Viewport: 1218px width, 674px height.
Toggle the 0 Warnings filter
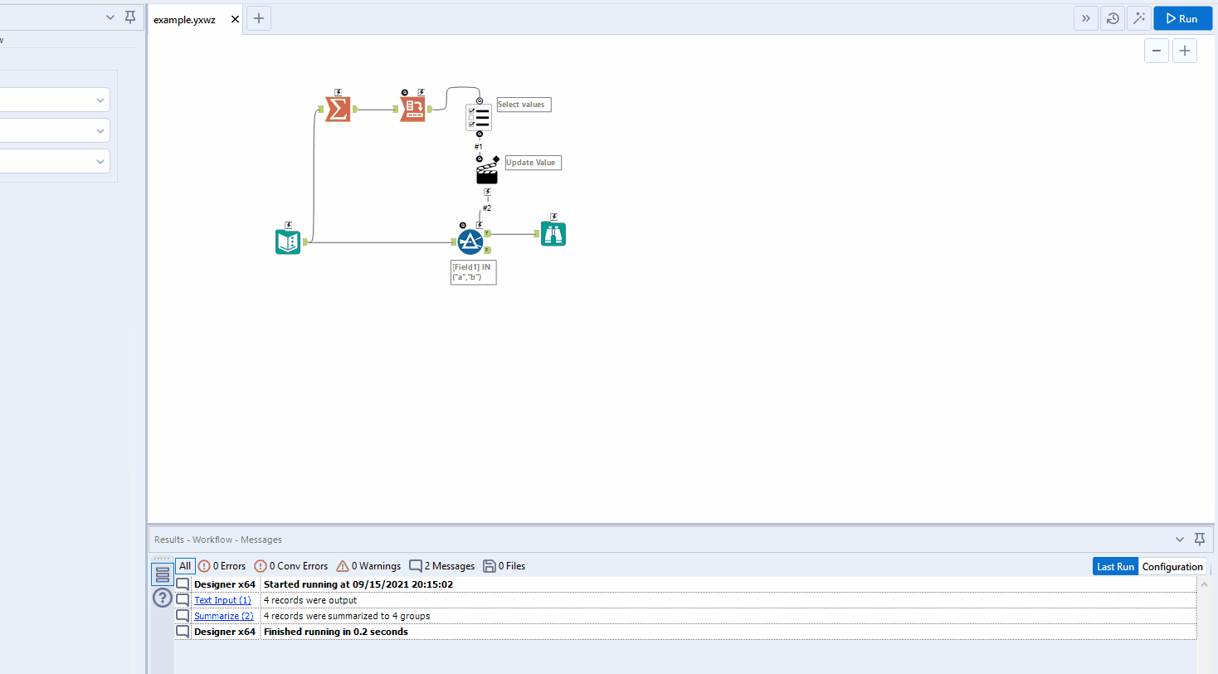click(x=368, y=566)
